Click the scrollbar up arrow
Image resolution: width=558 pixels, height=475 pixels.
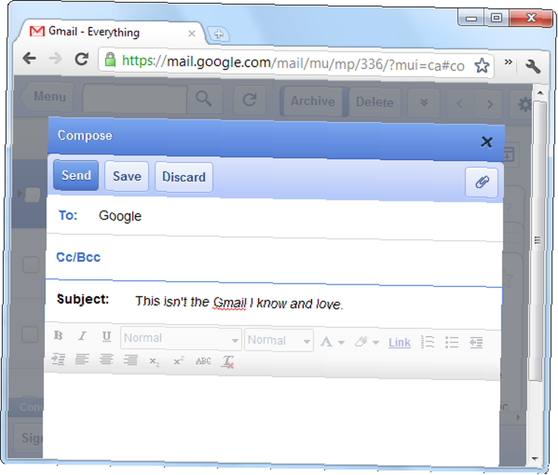tap(540, 93)
